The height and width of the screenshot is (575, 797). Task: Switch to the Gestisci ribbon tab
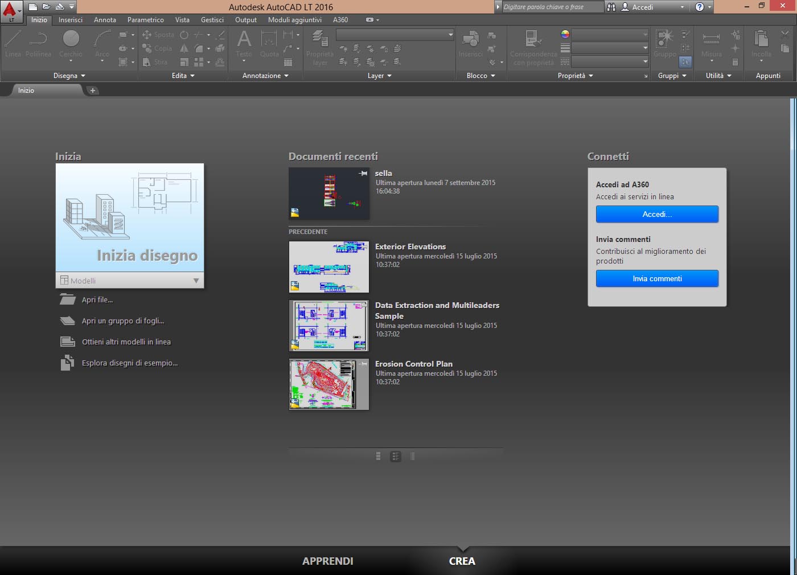pos(212,19)
